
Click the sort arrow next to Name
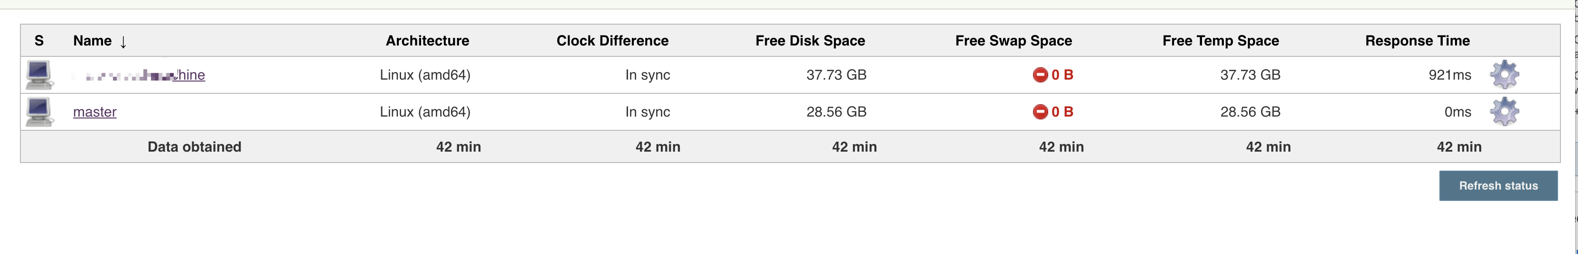click(123, 42)
